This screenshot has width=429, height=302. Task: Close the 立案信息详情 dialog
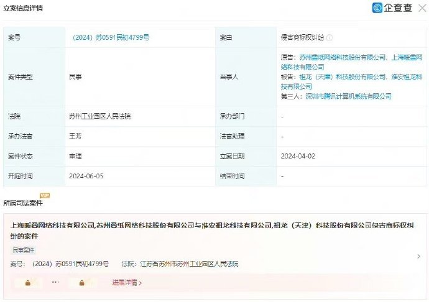tap(423, 8)
